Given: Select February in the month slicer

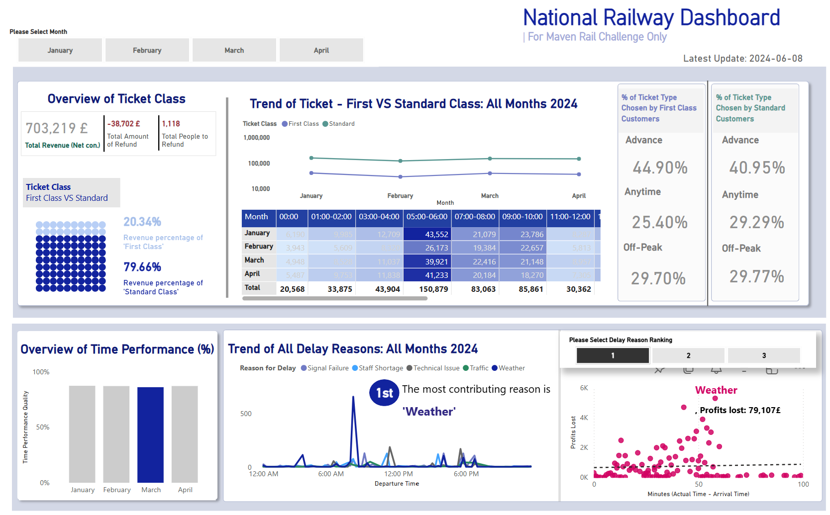Looking at the screenshot, I should pos(147,50).
